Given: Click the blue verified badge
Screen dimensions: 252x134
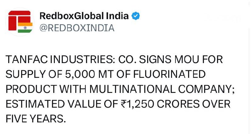Looking at the screenshot, I should [x=136, y=16].
